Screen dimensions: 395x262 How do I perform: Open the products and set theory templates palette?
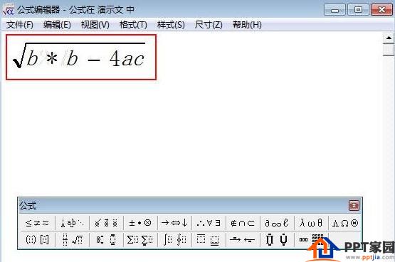click(x=277, y=239)
